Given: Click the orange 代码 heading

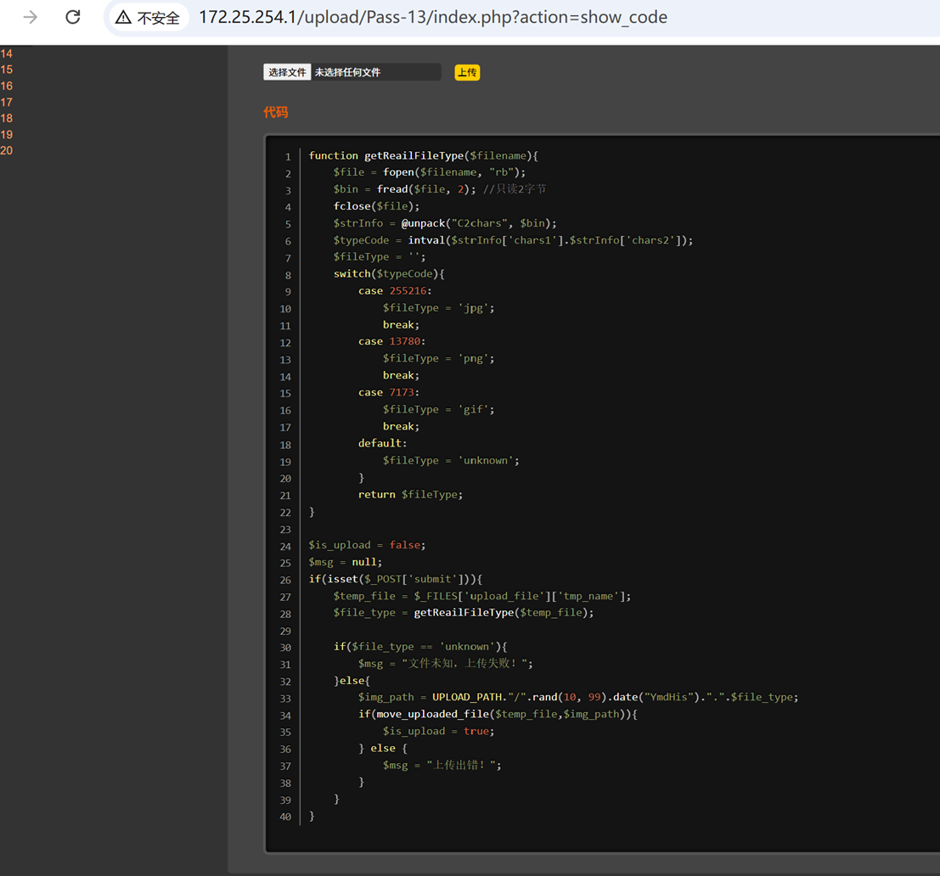Looking at the screenshot, I should (x=276, y=113).
